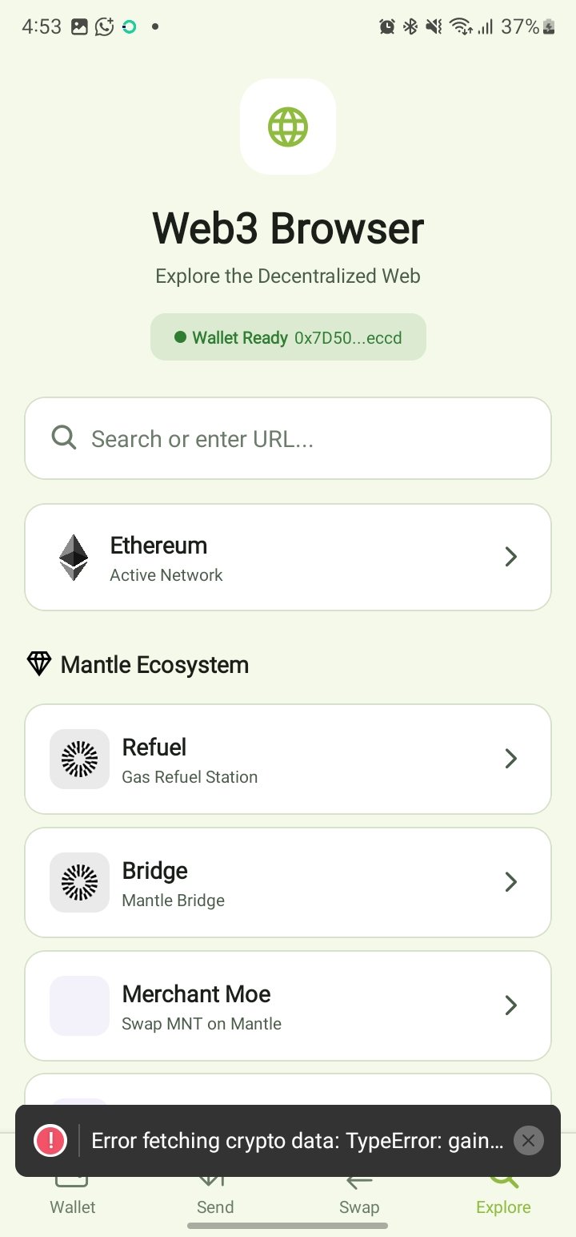This screenshot has width=576, height=1237.
Task: Tap the Refuel sunburst icon
Action: click(79, 759)
